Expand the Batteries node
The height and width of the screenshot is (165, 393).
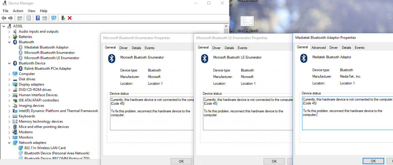pos(9,37)
